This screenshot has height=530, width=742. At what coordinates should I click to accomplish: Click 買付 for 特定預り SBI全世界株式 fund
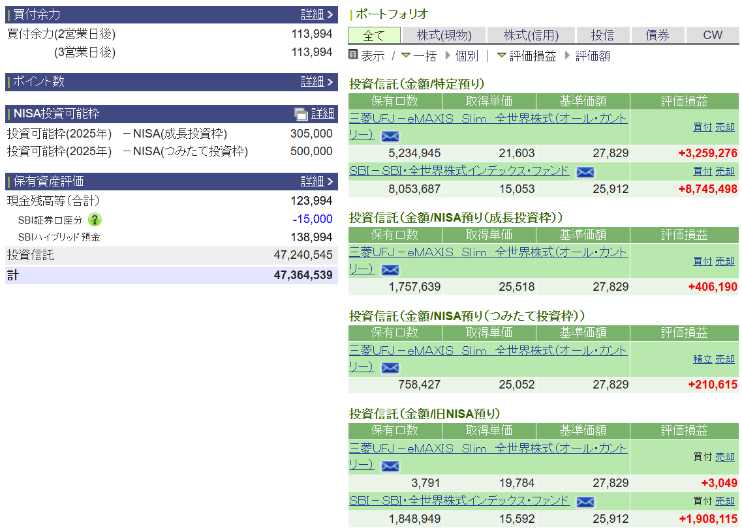[702, 171]
